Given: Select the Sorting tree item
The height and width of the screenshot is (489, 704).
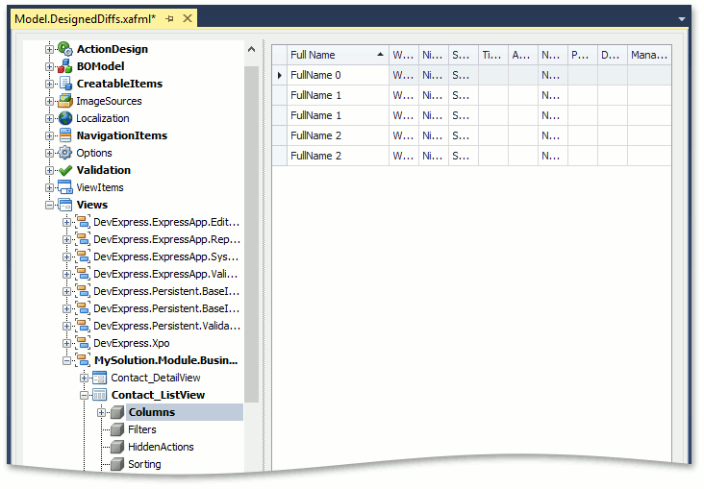Looking at the screenshot, I should click(144, 464).
